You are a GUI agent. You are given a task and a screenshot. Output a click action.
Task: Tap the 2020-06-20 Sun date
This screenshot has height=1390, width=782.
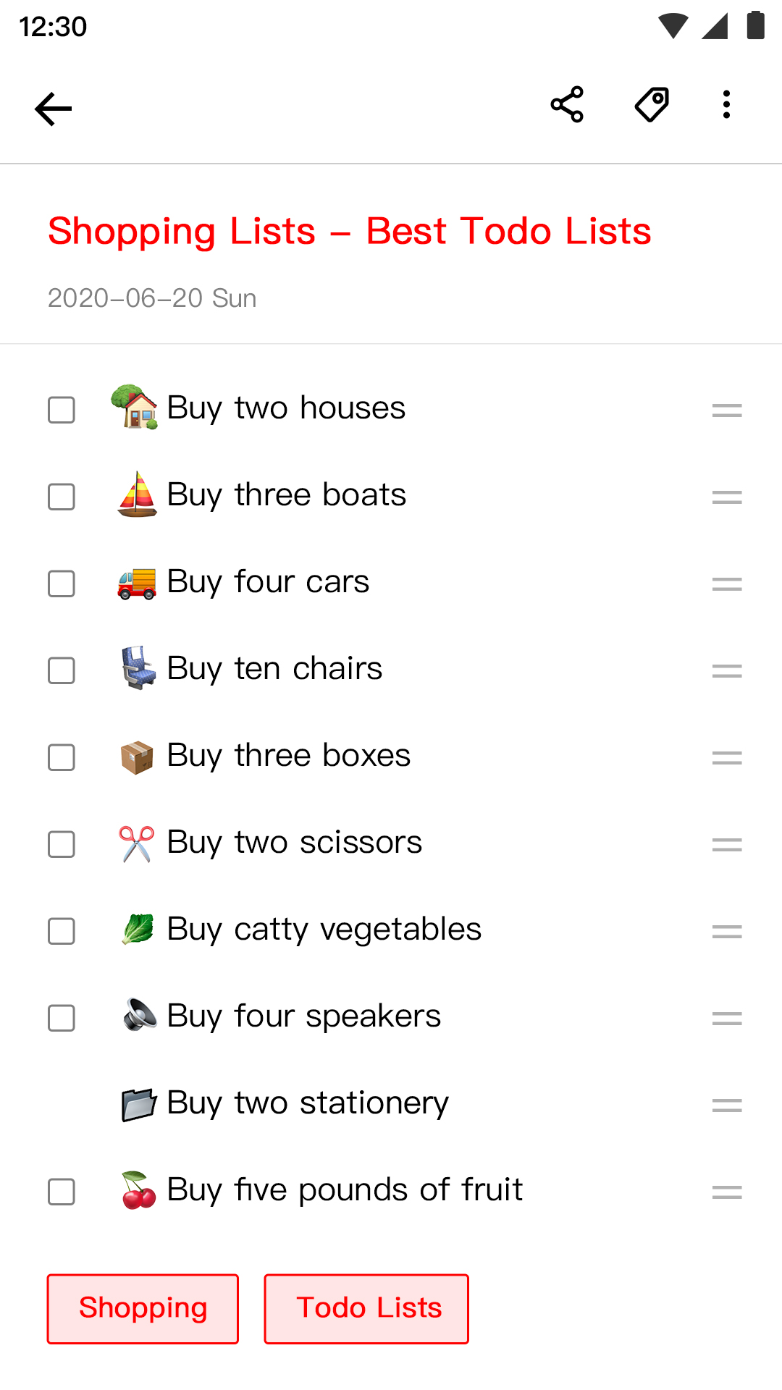click(152, 298)
